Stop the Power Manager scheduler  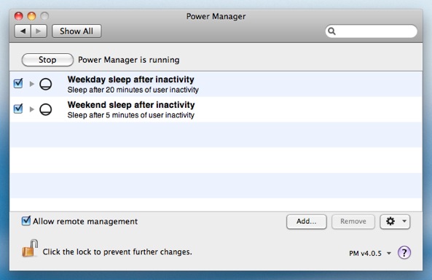click(47, 60)
